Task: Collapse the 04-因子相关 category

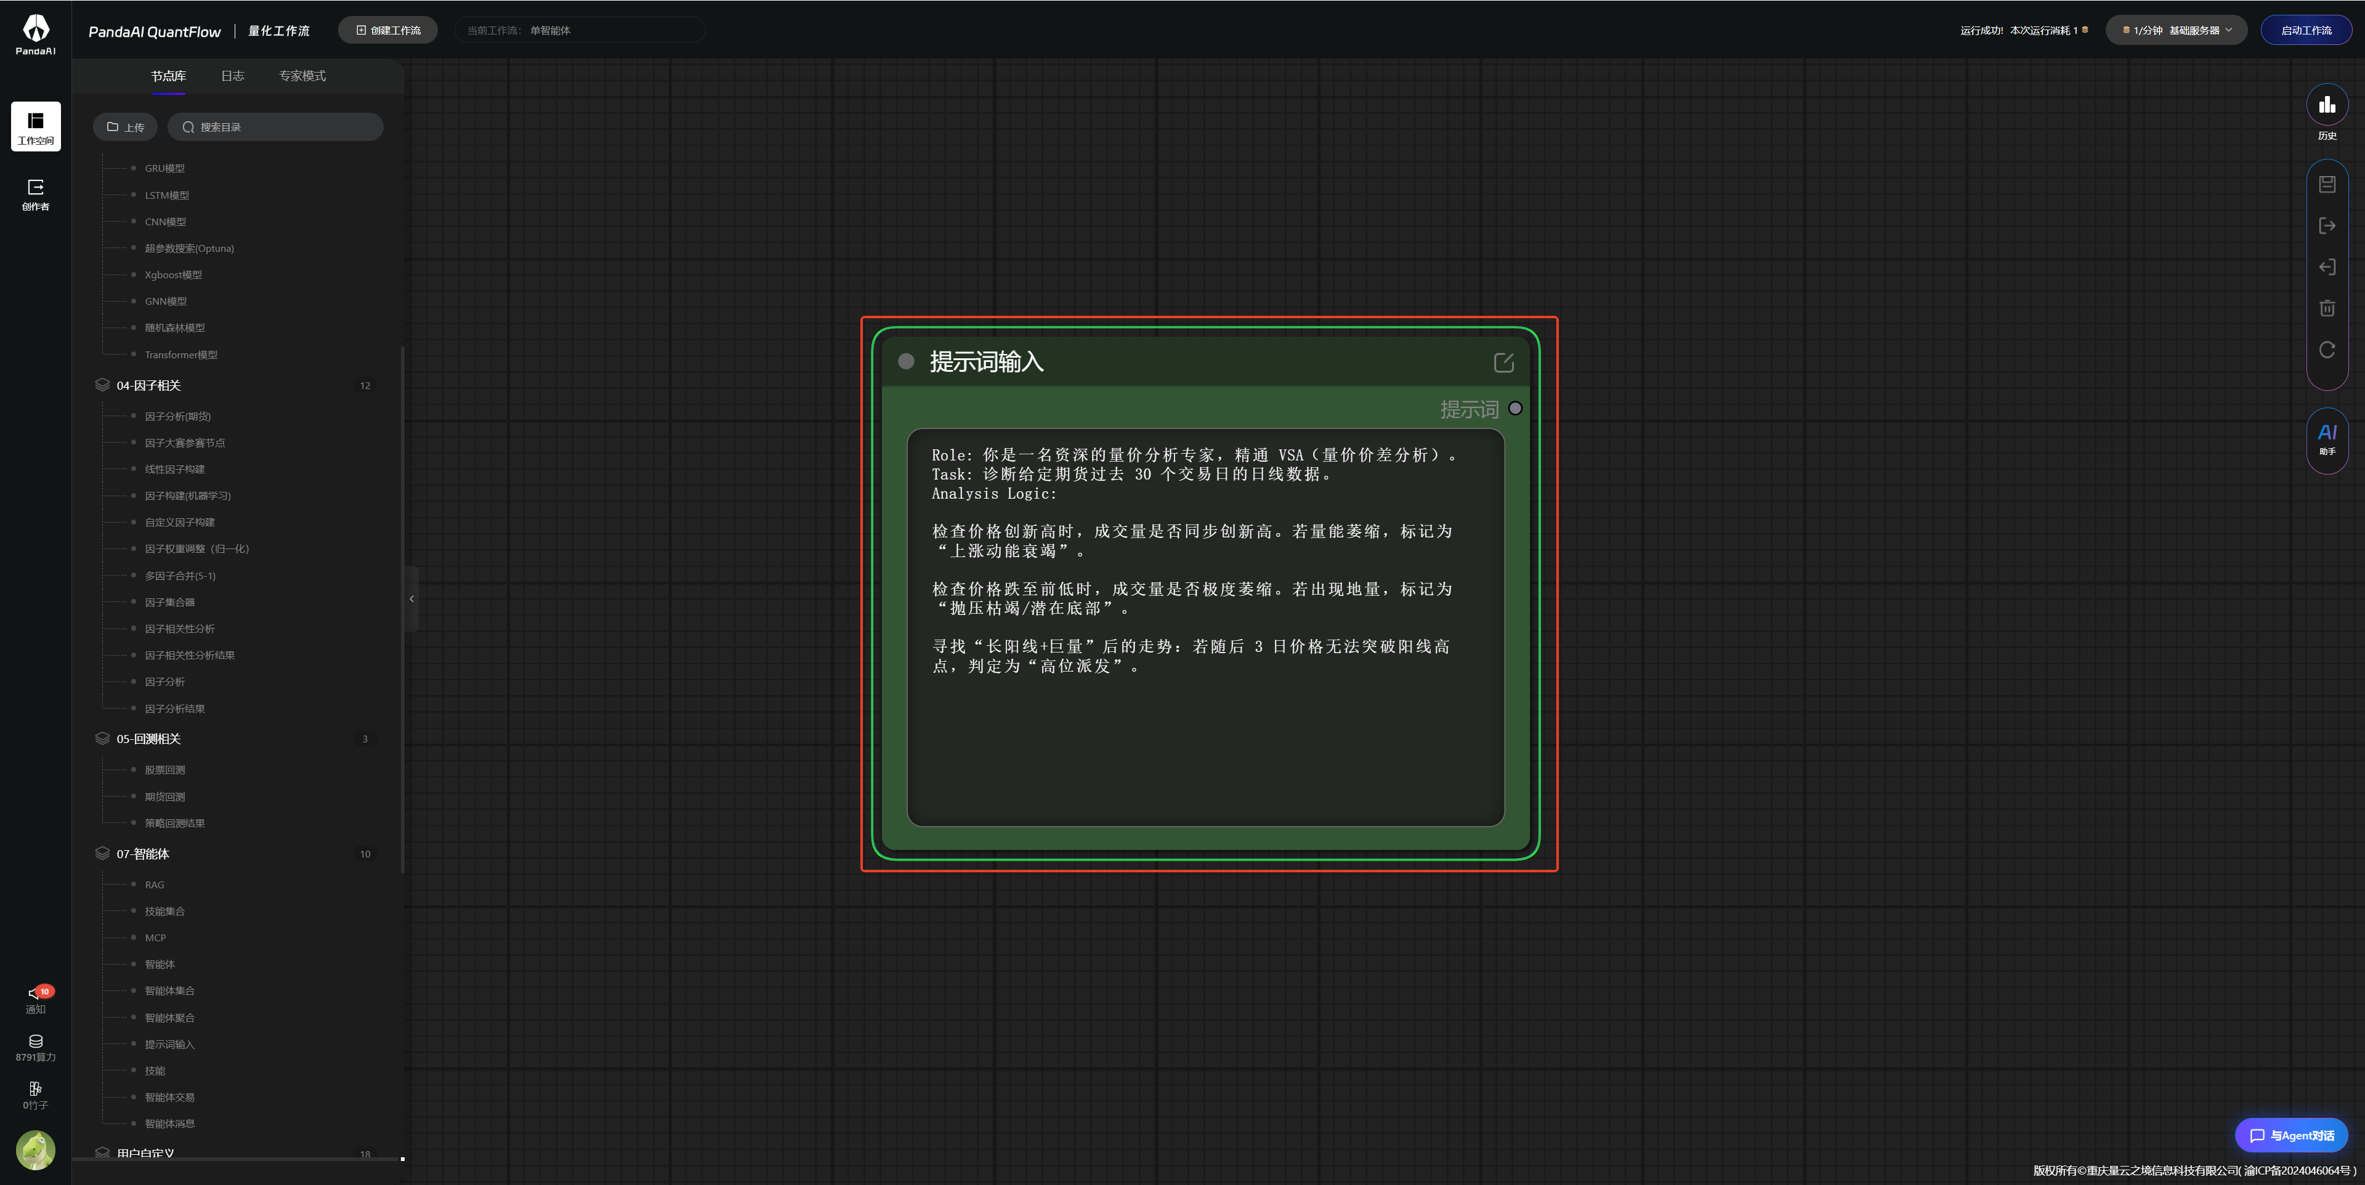Action: [x=148, y=385]
